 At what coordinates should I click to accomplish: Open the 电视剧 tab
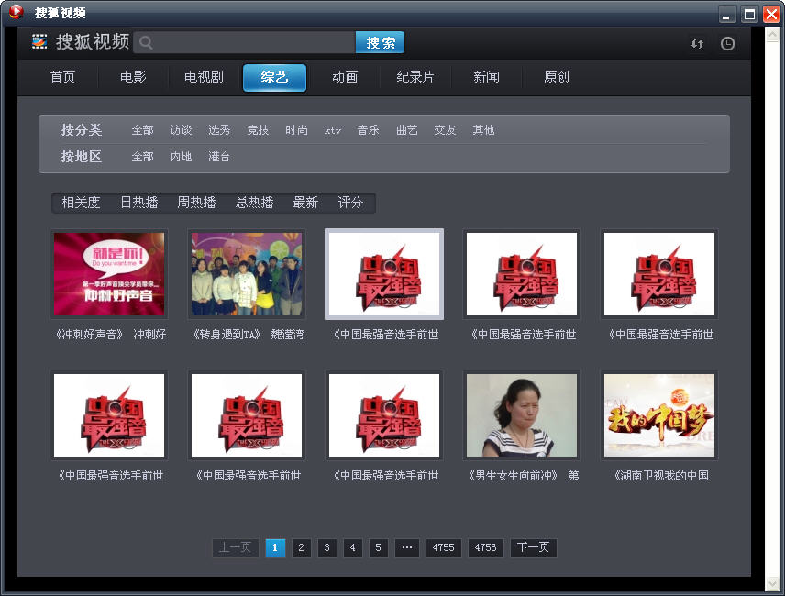[x=204, y=77]
